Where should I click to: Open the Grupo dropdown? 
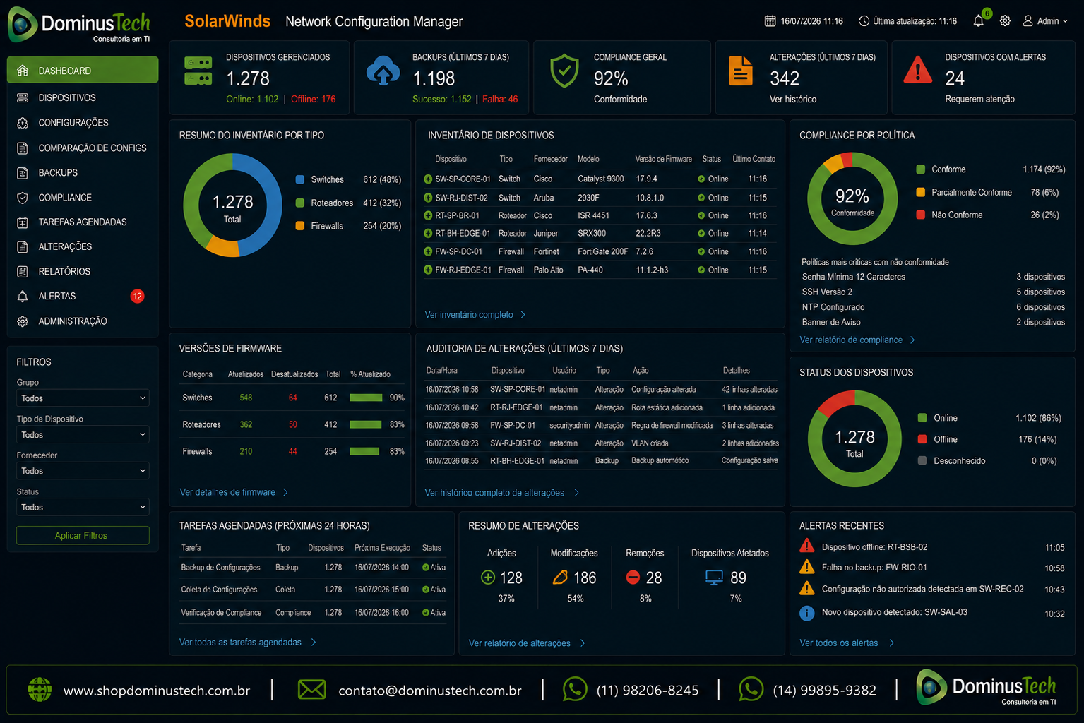(83, 398)
